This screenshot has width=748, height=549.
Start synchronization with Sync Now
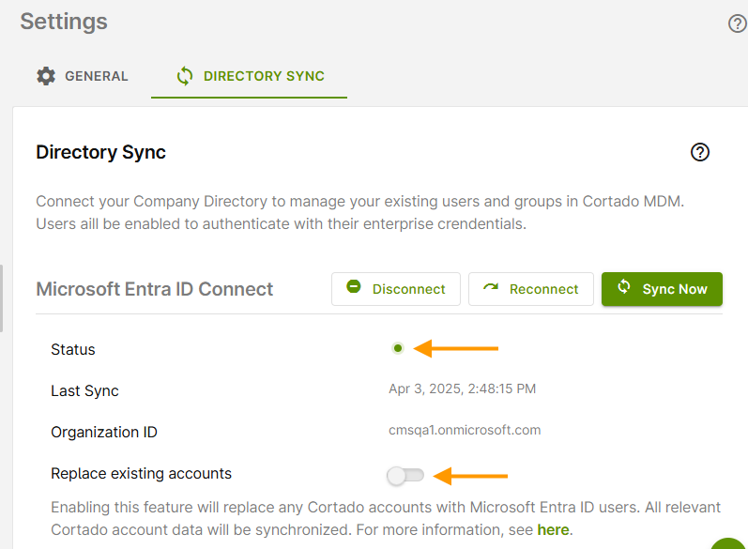[x=662, y=289]
